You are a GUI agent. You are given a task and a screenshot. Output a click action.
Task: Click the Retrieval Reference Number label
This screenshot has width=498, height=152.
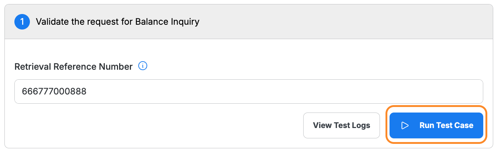(x=73, y=67)
